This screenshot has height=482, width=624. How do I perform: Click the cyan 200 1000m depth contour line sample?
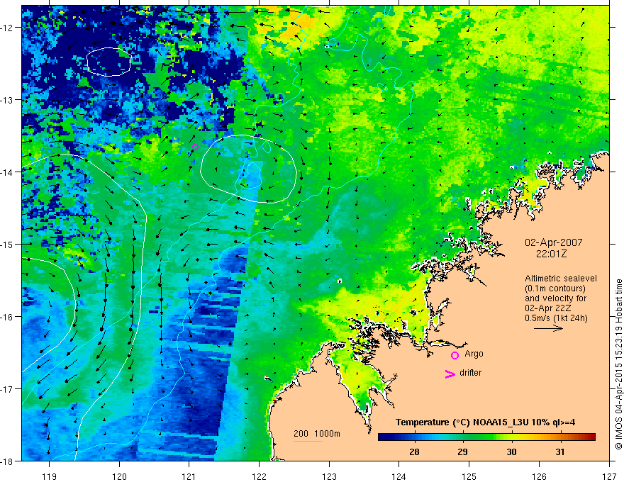coord(307,441)
